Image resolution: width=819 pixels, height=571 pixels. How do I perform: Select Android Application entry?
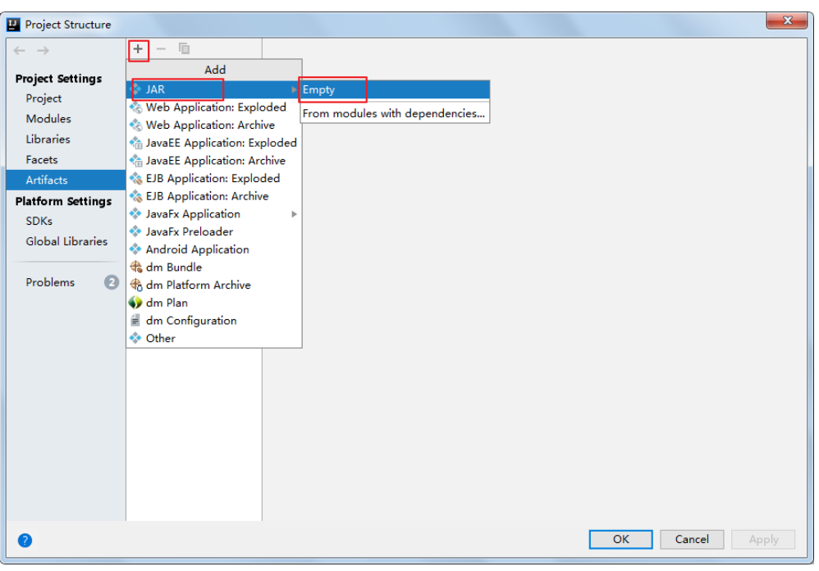(x=214, y=249)
